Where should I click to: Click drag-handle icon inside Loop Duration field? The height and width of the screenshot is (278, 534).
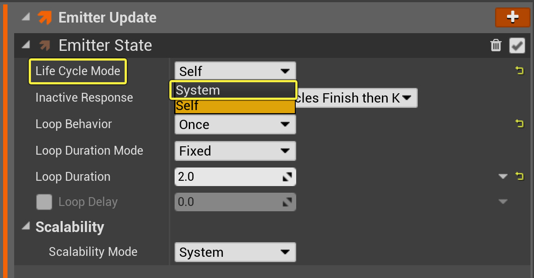pos(287,177)
